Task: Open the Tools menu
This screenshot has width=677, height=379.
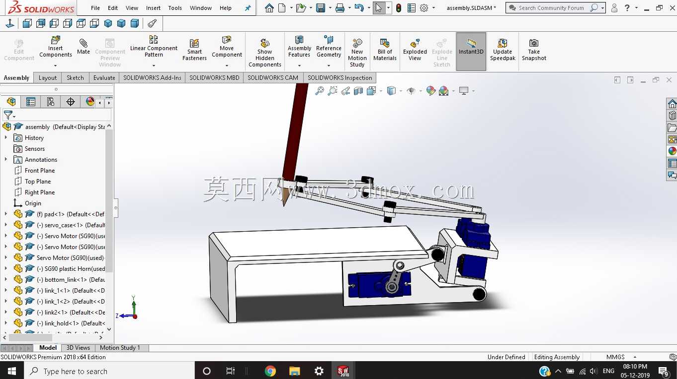Action: 175,8
